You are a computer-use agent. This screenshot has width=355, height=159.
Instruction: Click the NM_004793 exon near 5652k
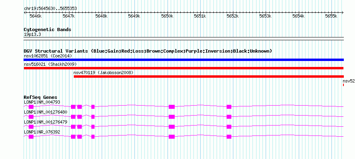coord(229,107)
